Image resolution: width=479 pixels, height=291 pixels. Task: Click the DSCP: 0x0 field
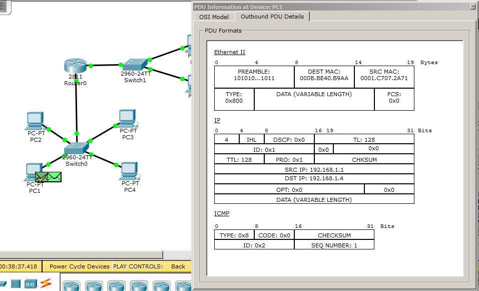289,139
